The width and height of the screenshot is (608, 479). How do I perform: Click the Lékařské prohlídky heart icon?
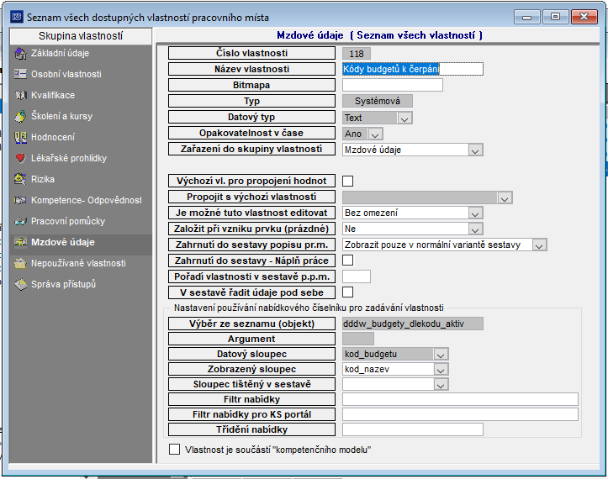(20, 158)
